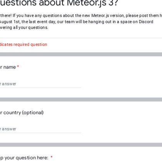
Task: Click empty space right of the name field
Action: [x=121, y=84]
